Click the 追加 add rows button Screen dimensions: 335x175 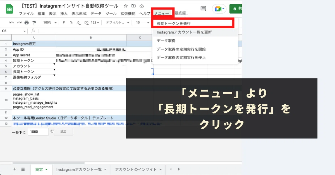[63, 132]
